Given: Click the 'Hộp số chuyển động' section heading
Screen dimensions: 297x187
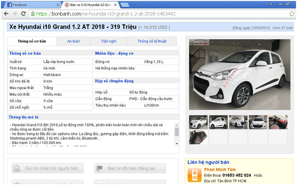Looking at the screenshot, I should coord(114,81).
